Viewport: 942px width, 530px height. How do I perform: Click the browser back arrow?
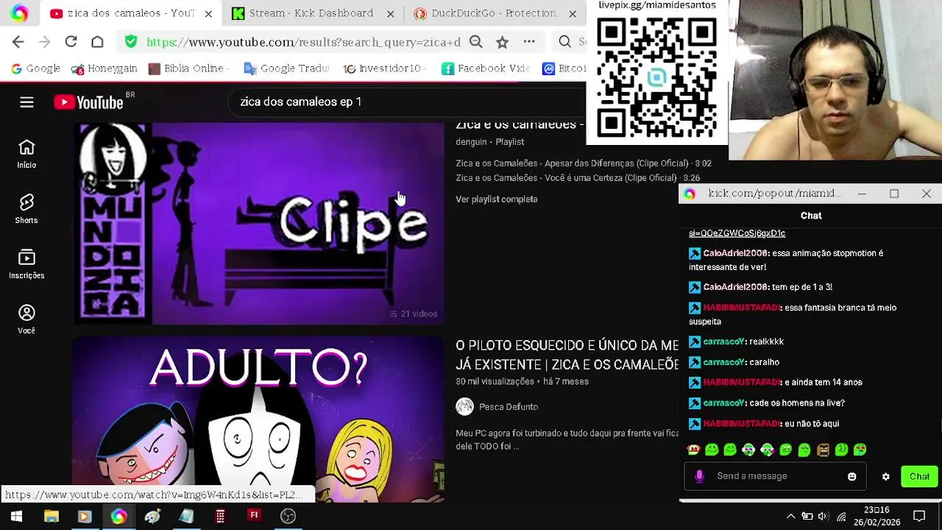pyautogui.click(x=18, y=42)
